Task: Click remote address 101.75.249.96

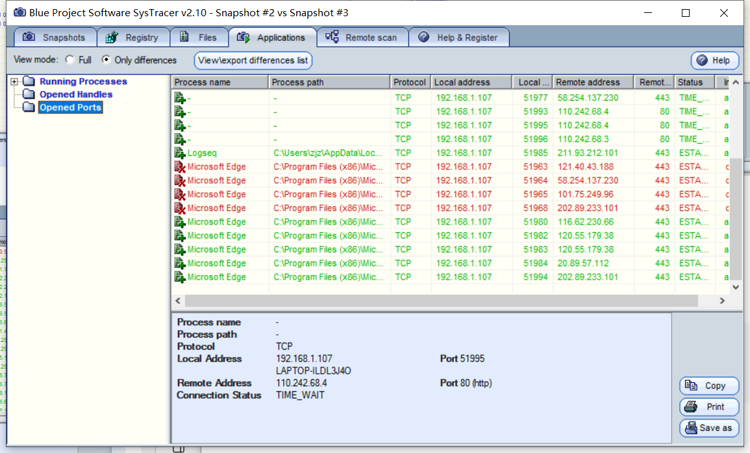Action: click(x=585, y=195)
